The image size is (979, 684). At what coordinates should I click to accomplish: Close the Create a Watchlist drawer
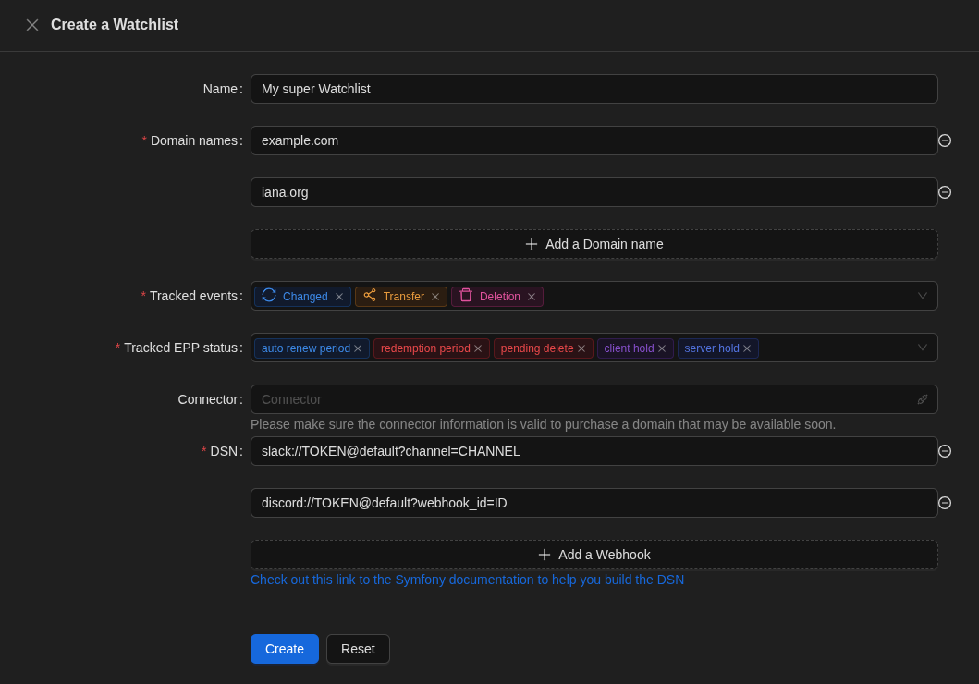click(x=32, y=25)
